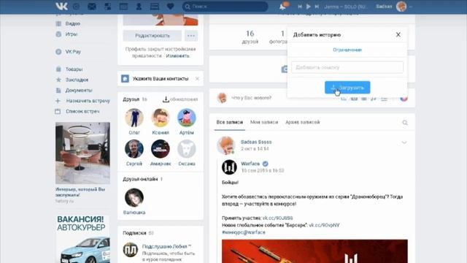Click the Warface community avatar
Viewport: 467px width, 263px height.
pos(229,167)
